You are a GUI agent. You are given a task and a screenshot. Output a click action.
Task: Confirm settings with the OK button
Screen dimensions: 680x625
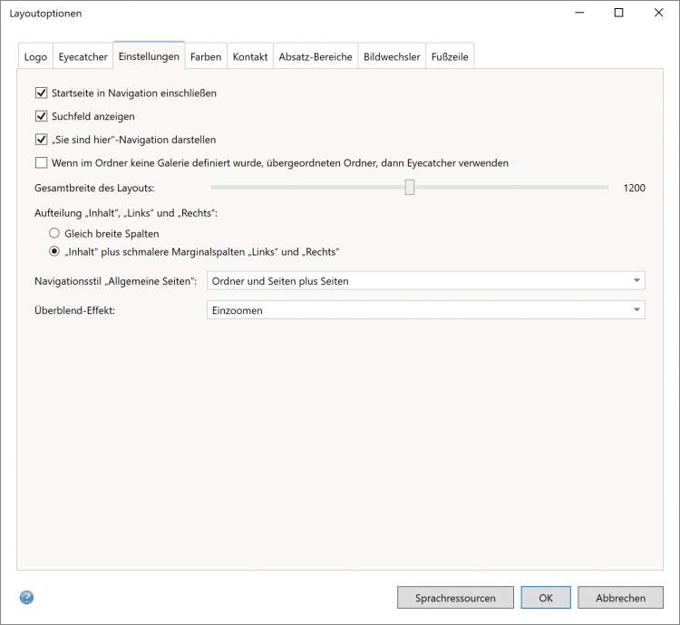click(546, 598)
